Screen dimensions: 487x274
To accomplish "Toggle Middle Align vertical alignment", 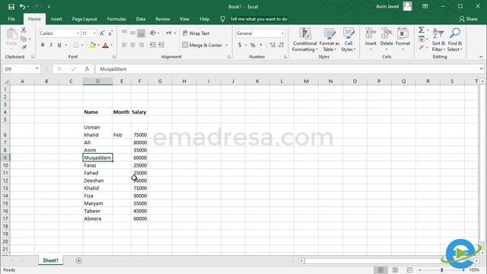I will (x=132, y=33).
